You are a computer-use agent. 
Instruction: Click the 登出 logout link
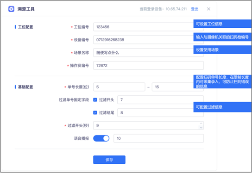tap(195, 9)
